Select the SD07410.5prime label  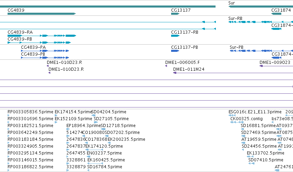266,160
